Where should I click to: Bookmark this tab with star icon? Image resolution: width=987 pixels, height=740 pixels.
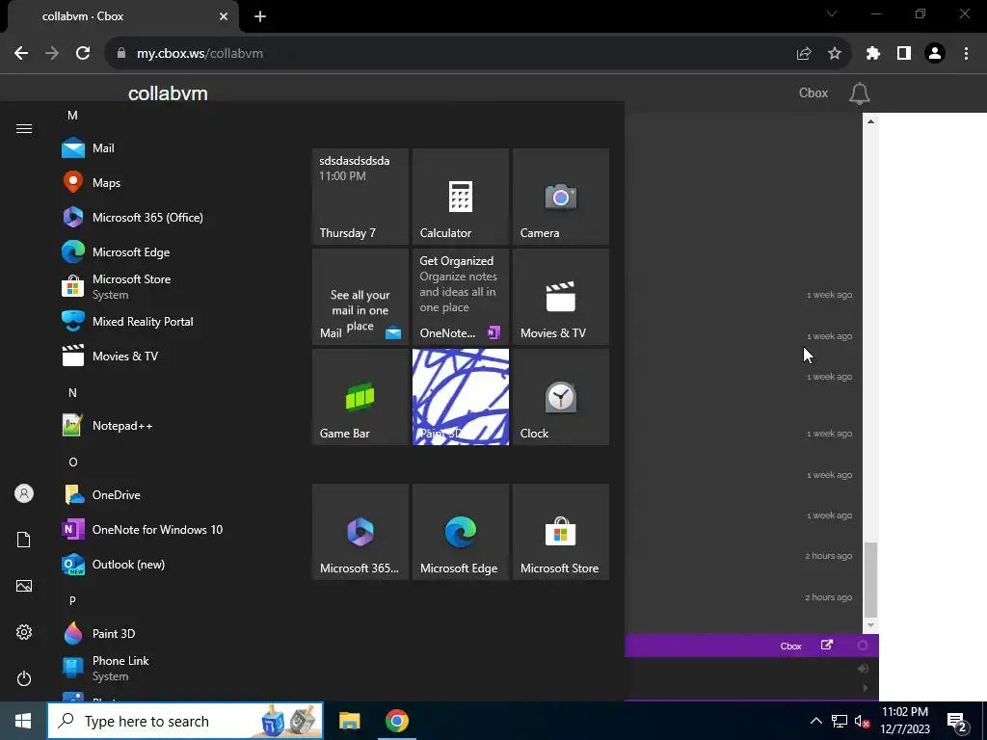click(835, 54)
